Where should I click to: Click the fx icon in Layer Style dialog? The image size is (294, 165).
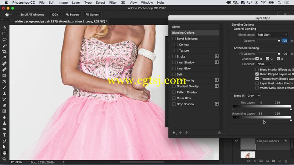pos(174,133)
